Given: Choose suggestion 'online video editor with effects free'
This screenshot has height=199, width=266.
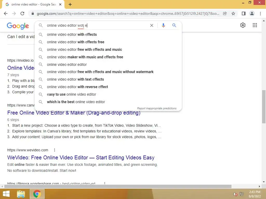Looking at the screenshot, I should point(108,42).
